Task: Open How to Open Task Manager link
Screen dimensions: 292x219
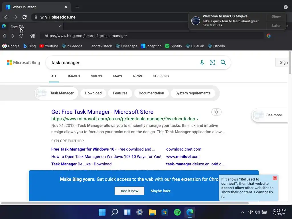Action: pyautogui.click(x=106, y=157)
